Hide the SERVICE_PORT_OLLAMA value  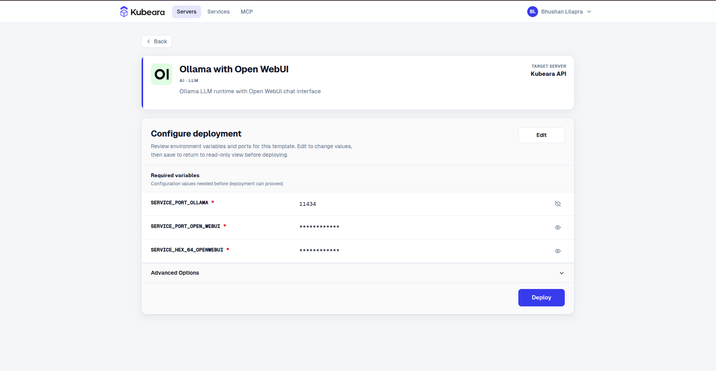558,204
